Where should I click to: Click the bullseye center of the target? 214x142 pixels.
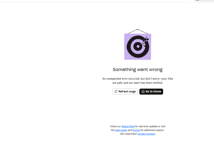click(138, 46)
